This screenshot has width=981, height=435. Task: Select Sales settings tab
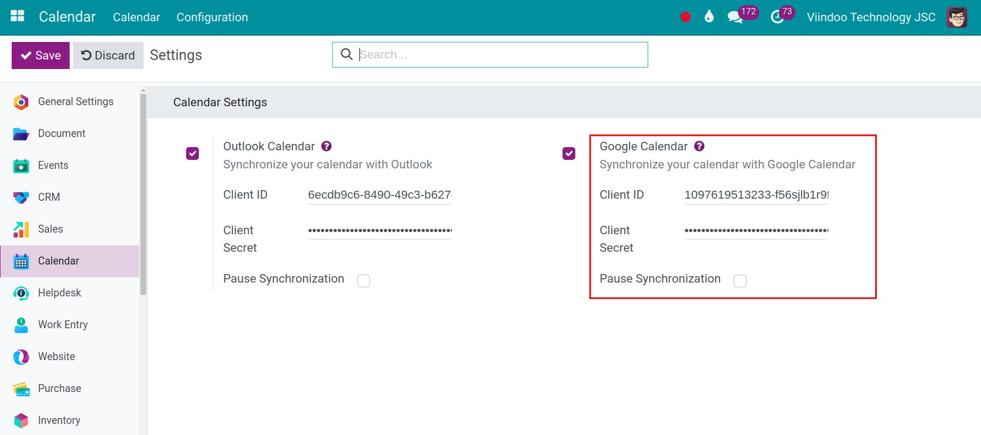point(70,229)
